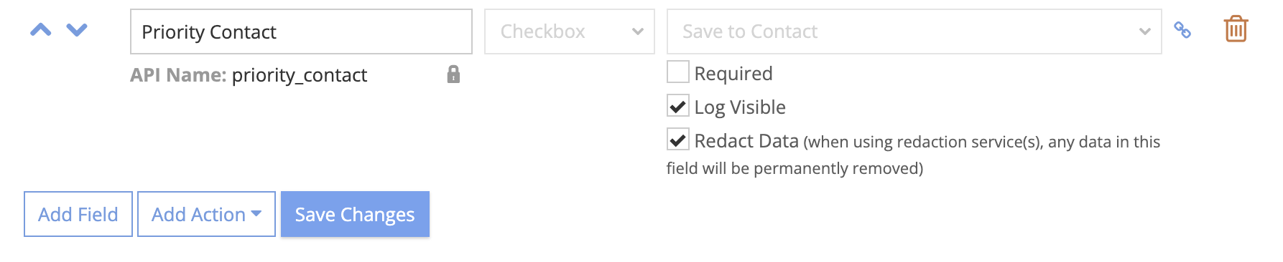Viewport: 1283px width, 262px height.
Task: Move Priority Contact field down with arrow
Action: pyautogui.click(x=77, y=30)
